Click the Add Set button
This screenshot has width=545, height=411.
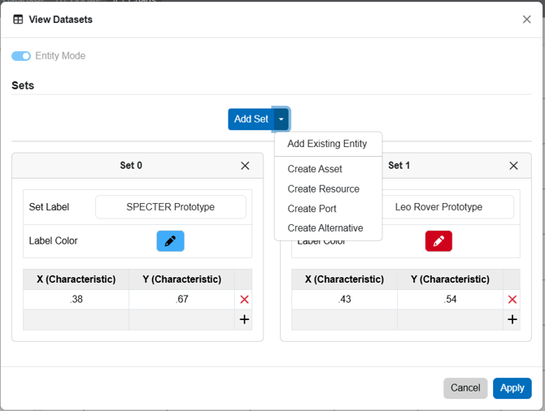(251, 119)
